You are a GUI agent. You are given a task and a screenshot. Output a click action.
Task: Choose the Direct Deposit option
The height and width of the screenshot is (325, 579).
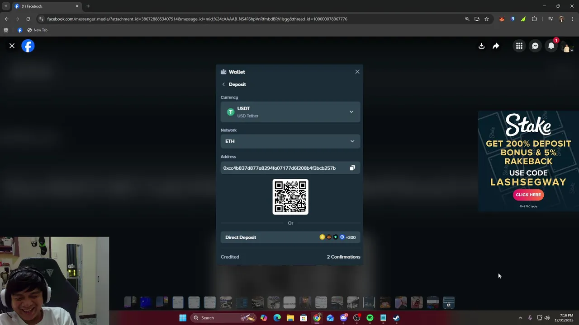(x=290, y=237)
